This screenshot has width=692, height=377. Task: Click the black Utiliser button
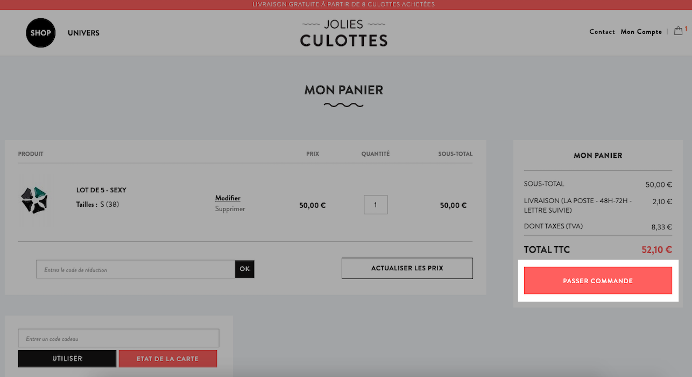67,359
